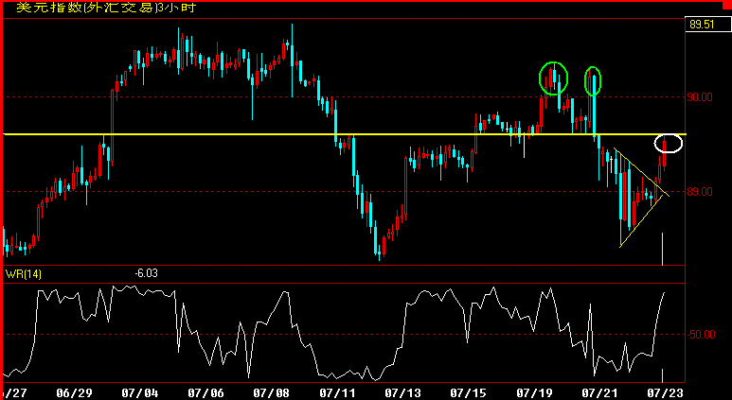Click the -6.03 indicator value
The image size is (732, 400).
[x=146, y=272]
